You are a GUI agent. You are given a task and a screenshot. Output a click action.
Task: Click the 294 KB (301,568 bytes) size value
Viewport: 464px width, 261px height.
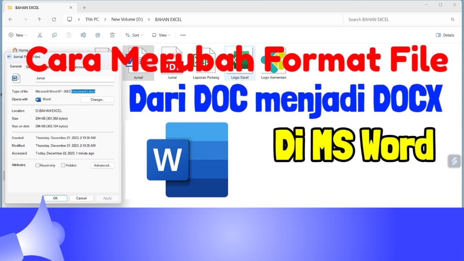click(x=51, y=119)
